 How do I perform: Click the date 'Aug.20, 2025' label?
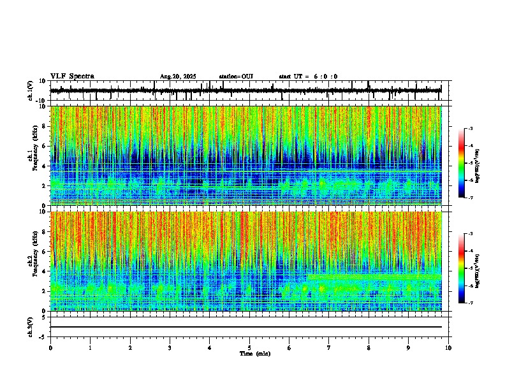[x=178, y=76]
